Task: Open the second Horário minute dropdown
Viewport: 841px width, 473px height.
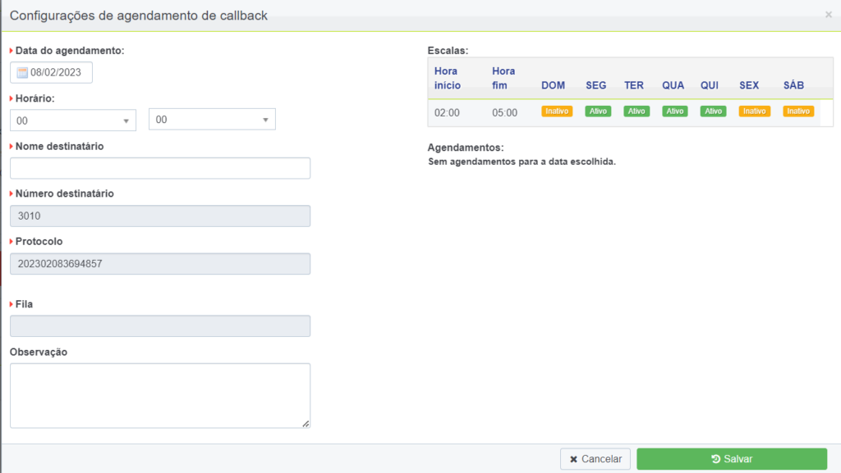Action: [x=211, y=119]
